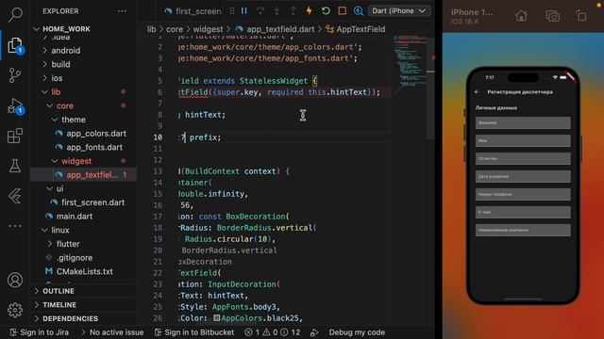Open the Search view in activity bar
The height and width of the screenshot is (339, 604).
15,14
